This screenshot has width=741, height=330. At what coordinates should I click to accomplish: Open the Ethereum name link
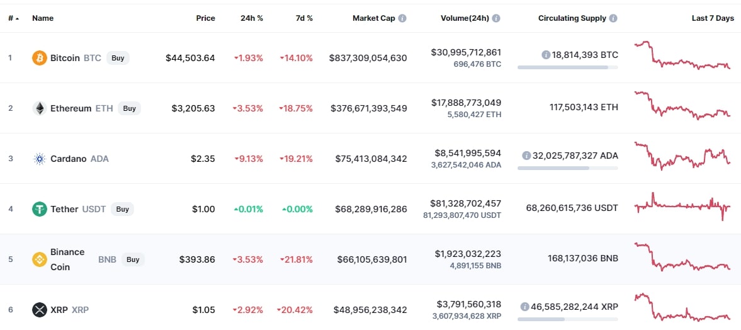[71, 108]
